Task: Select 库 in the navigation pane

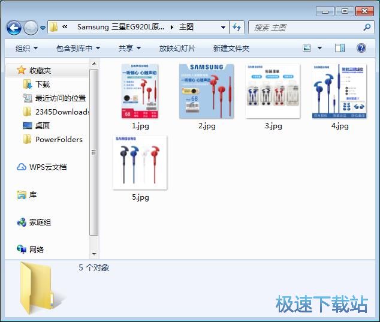Action: pyautogui.click(x=33, y=195)
